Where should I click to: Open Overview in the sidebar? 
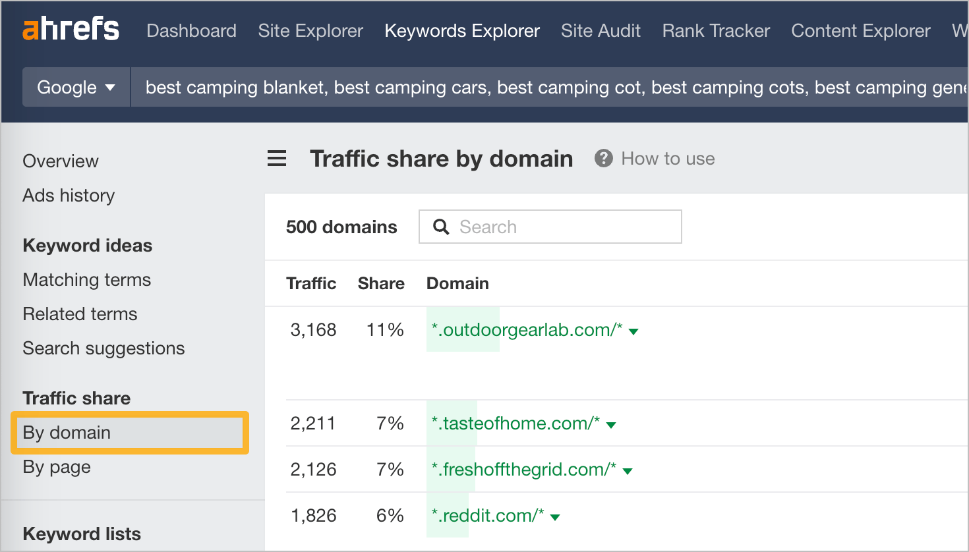[61, 161]
